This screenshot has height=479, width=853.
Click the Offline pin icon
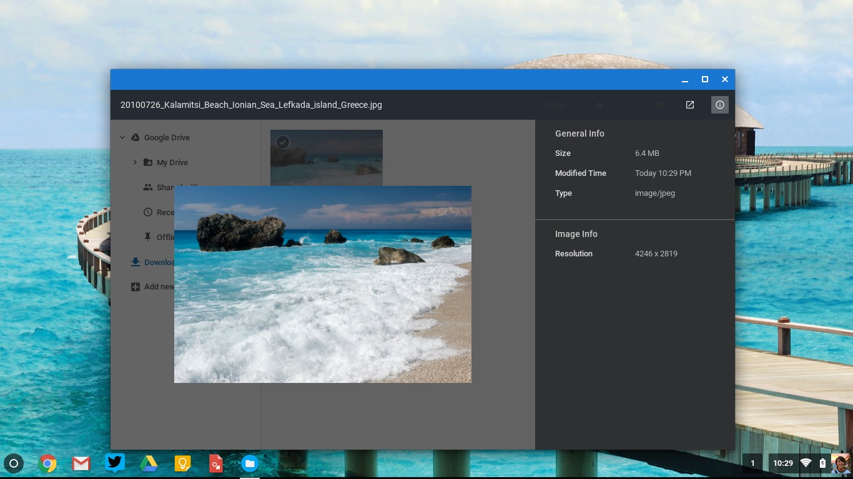click(x=148, y=237)
